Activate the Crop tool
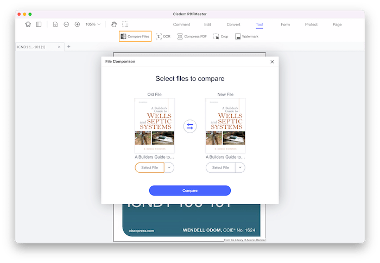 (x=220, y=36)
